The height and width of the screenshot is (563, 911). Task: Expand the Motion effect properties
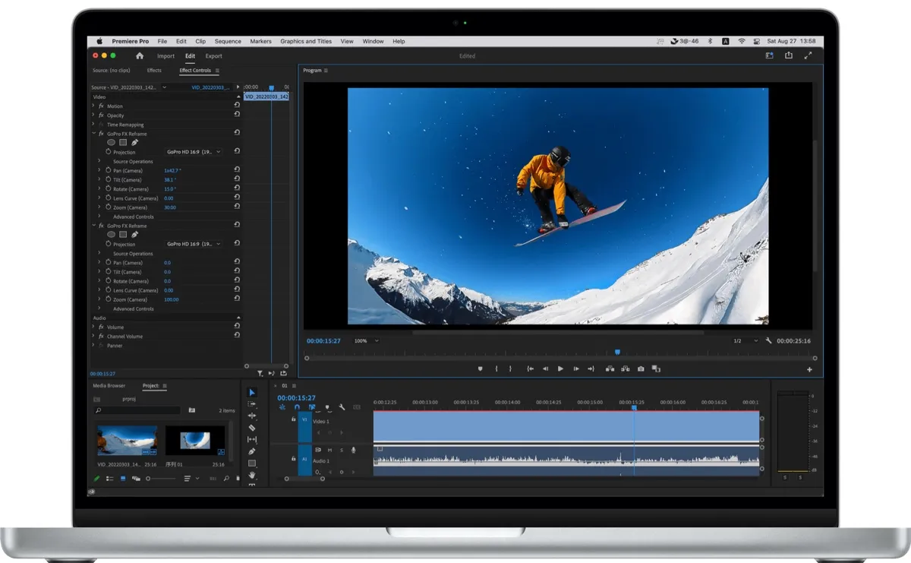pyautogui.click(x=93, y=106)
